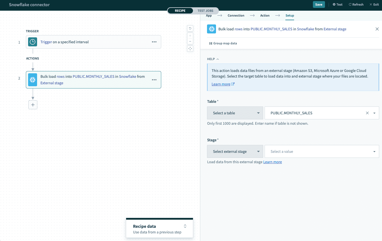Run a test of the recipe
382x241 pixels.
tap(337, 4)
